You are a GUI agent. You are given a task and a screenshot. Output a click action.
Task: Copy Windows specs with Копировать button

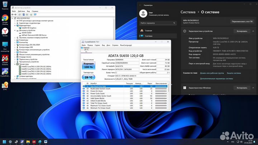coord(242,88)
